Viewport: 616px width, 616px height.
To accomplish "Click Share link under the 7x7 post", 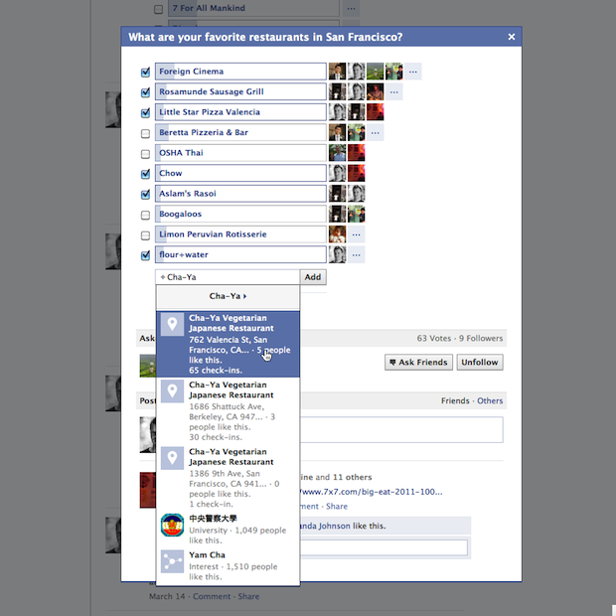I will pyautogui.click(x=337, y=506).
